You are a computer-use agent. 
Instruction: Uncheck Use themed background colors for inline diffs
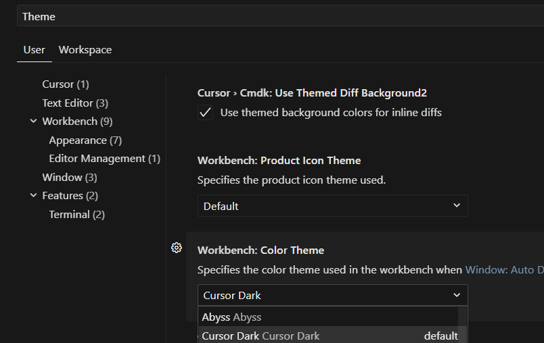pos(206,113)
